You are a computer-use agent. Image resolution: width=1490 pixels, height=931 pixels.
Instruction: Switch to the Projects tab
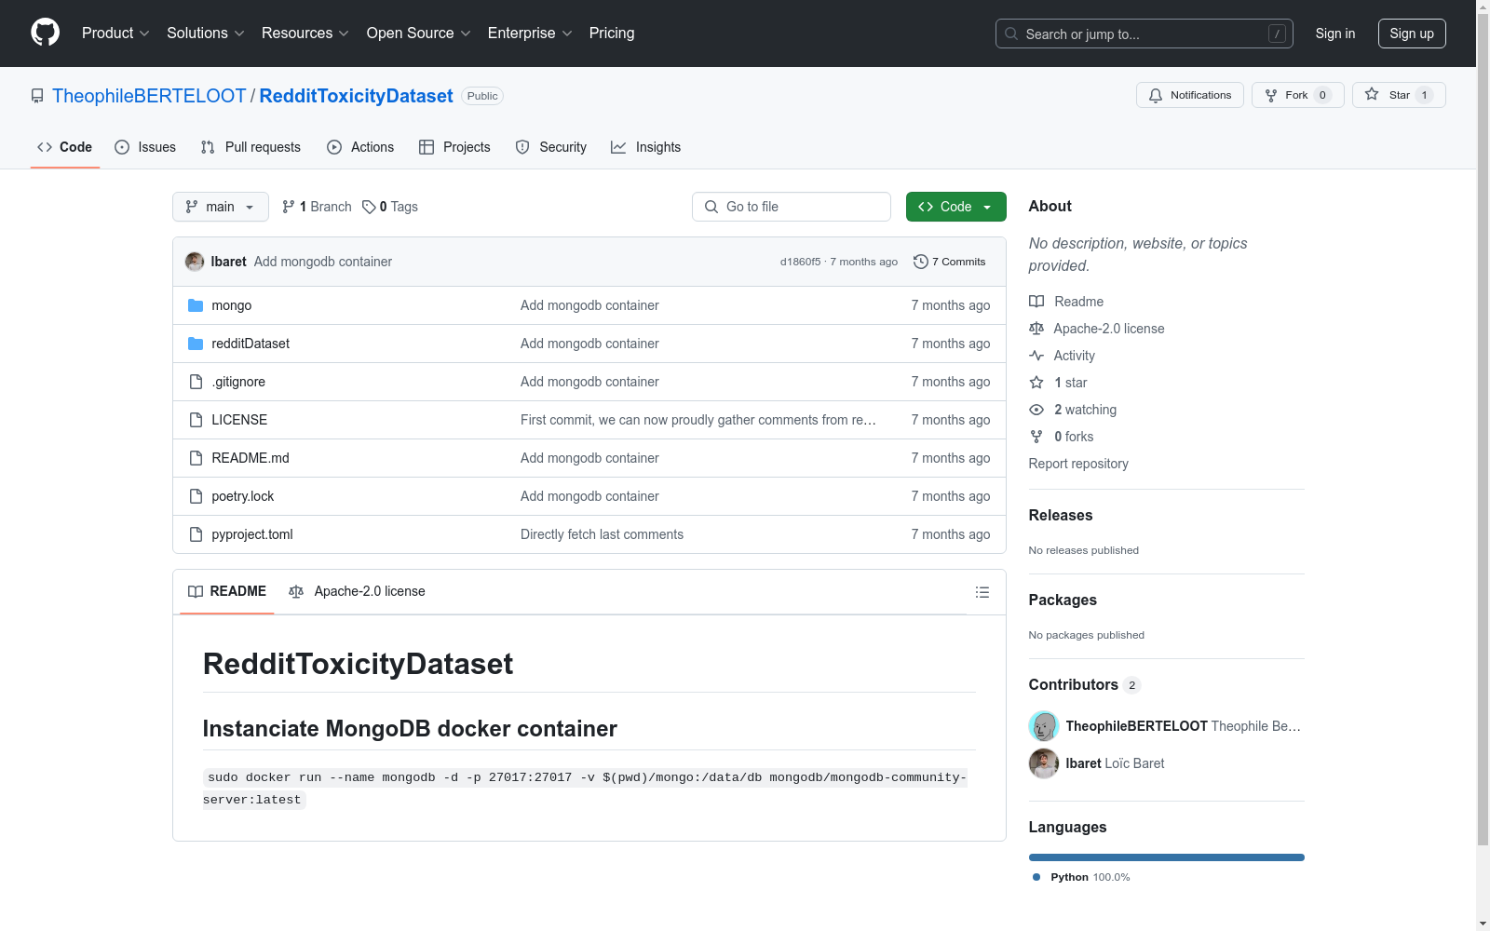pos(454,147)
